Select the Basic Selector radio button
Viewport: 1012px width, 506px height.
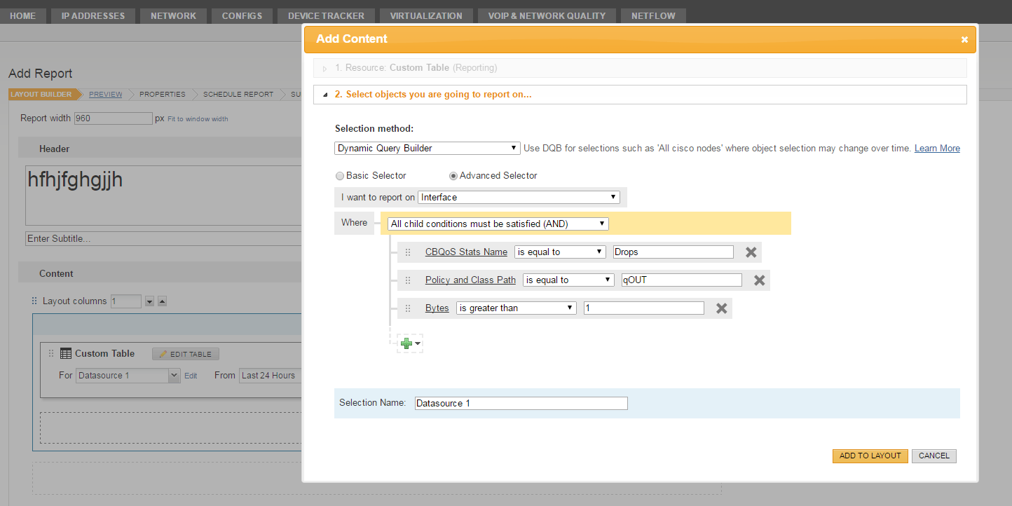340,176
